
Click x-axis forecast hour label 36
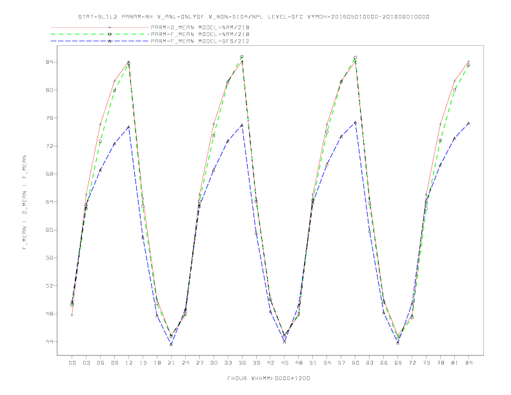tap(242, 363)
